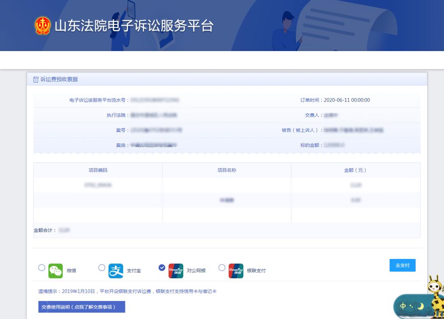Click the receipt icon beside 诉讼费预收票据
This screenshot has height=319, width=444.
pyautogui.click(x=35, y=79)
